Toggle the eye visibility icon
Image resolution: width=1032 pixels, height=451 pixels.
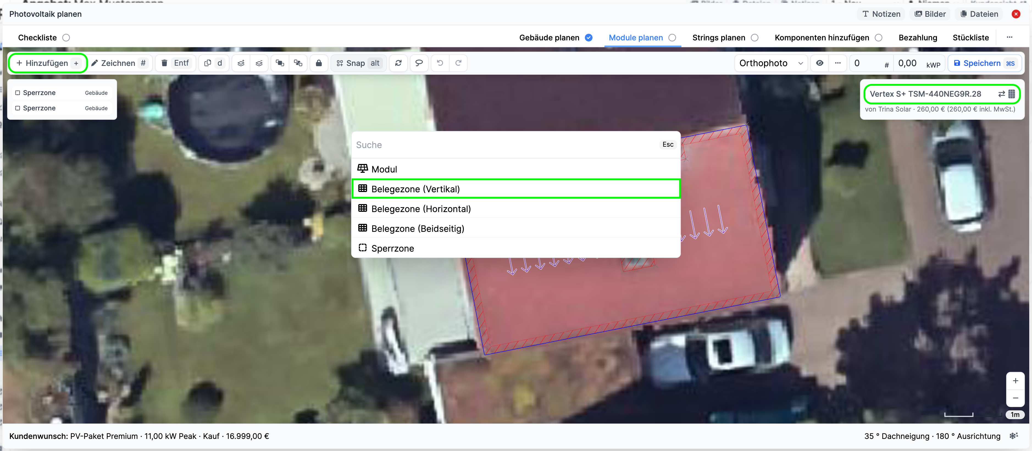pyautogui.click(x=820, y=63)
